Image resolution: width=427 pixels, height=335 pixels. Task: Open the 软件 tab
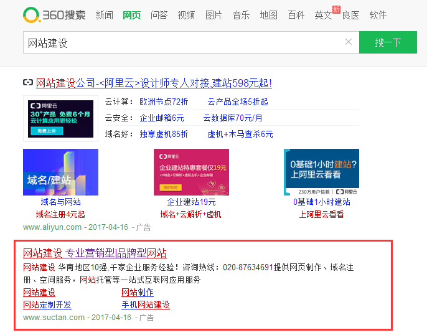[378, 16]
